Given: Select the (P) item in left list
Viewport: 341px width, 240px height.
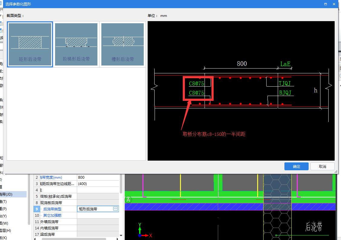Looking at the screenshot, I should 3,209.
